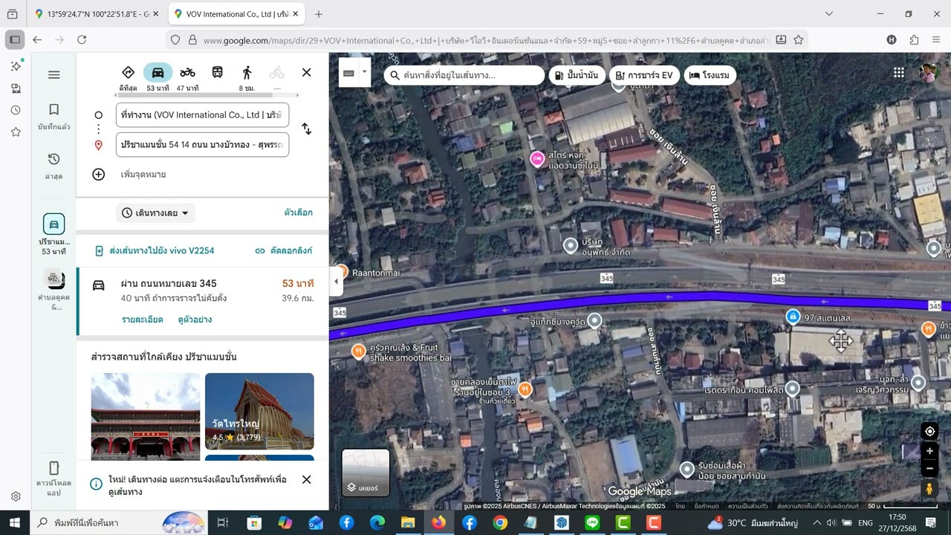Image resolution: width=951 pixels, height=535 pixels.
Task: Click the เรดดราก้อน คอมโพสิต pin
Action: [x=793, y=389]
